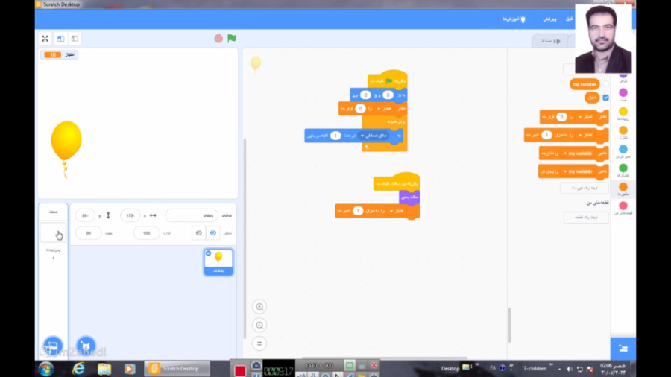671x377 pixels.
Task: Open my variable dropdown on hide-variable block
Action: click(x=578, y=171)
